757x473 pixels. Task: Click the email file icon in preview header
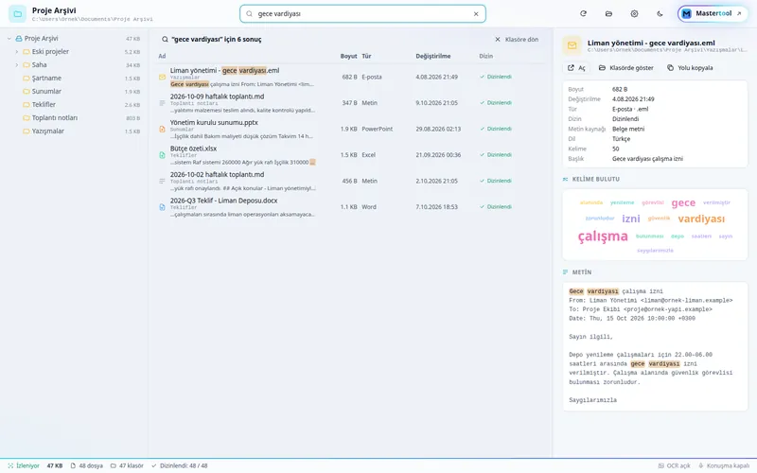pos(572,45)
